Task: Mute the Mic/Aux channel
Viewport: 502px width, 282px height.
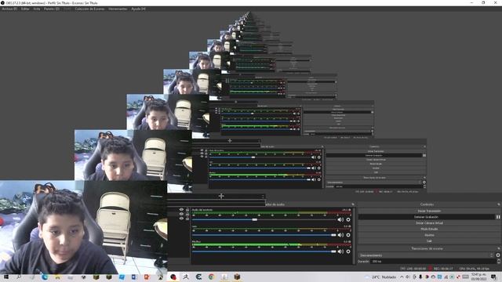Action: tap(340, 251)
